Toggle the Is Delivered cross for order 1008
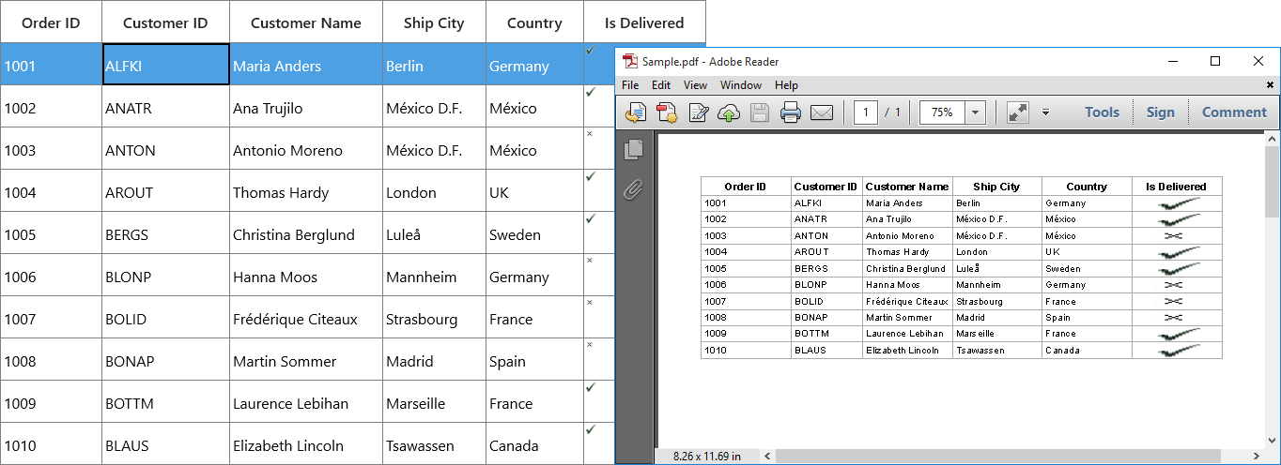1281x465 pixels. [590, 345]
